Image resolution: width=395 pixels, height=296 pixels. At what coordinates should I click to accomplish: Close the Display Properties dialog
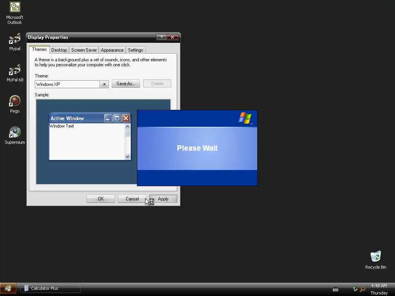tap(172, 37)
